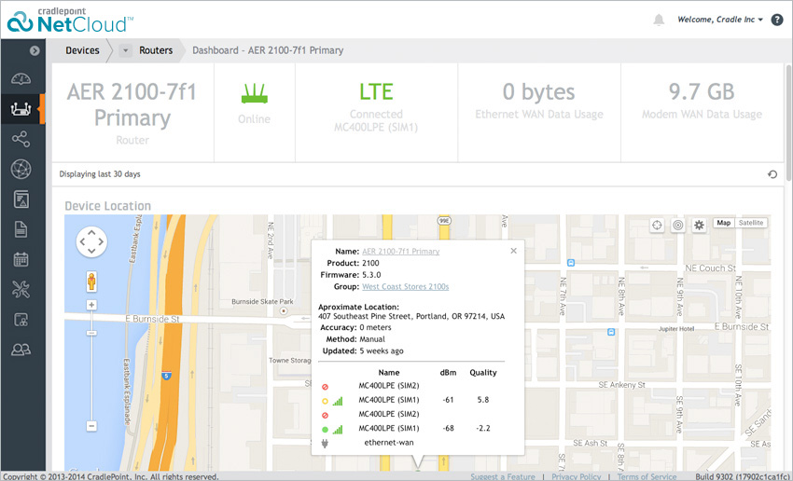The image size is (793, 481).
Task: Click the ethernet-wan plug icon row
Action: 326,443
